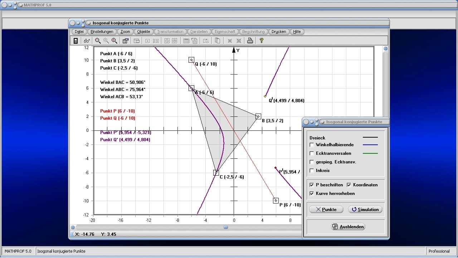Screen dimensions: 458x258
Task: Click the printer icon
Action: [250, 41]
